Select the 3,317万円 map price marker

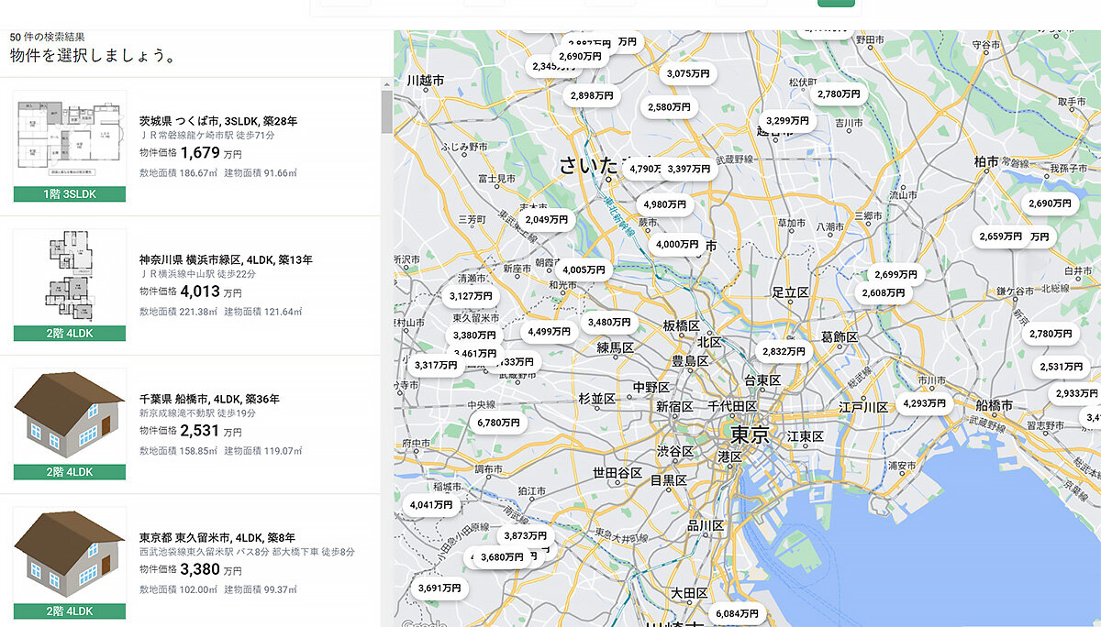pos(437,365)
